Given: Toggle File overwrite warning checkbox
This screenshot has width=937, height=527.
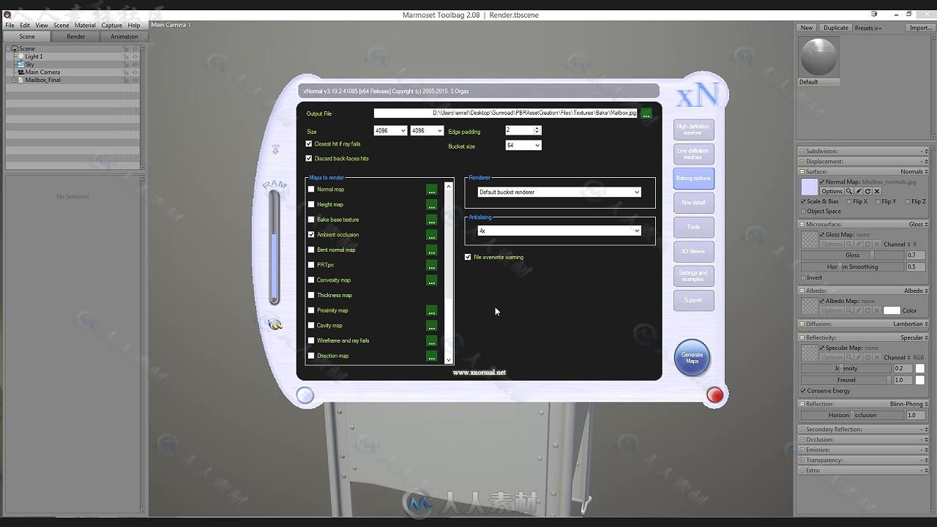Looking at the screenshot, I should point(468,257).
